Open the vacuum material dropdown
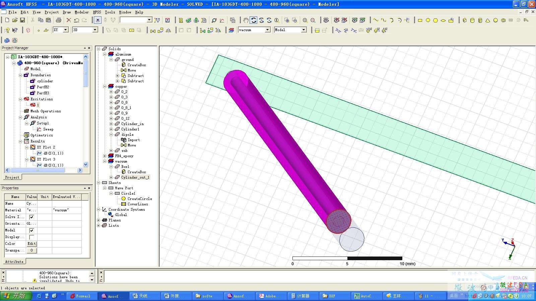Viewport: 536px width, 301px height. [267, 30]
